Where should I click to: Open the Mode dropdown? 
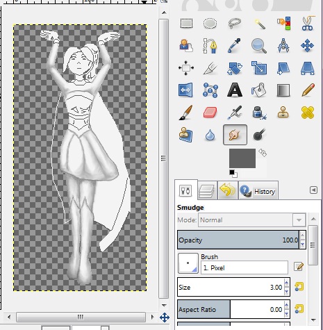point(252,220)
